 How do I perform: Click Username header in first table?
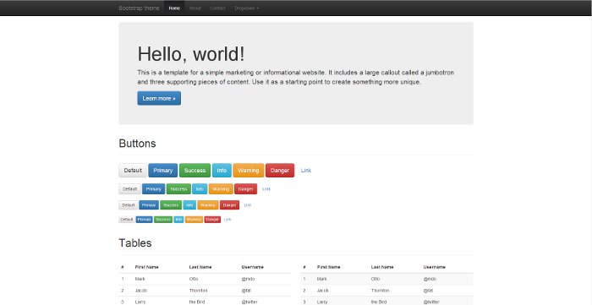253,267
